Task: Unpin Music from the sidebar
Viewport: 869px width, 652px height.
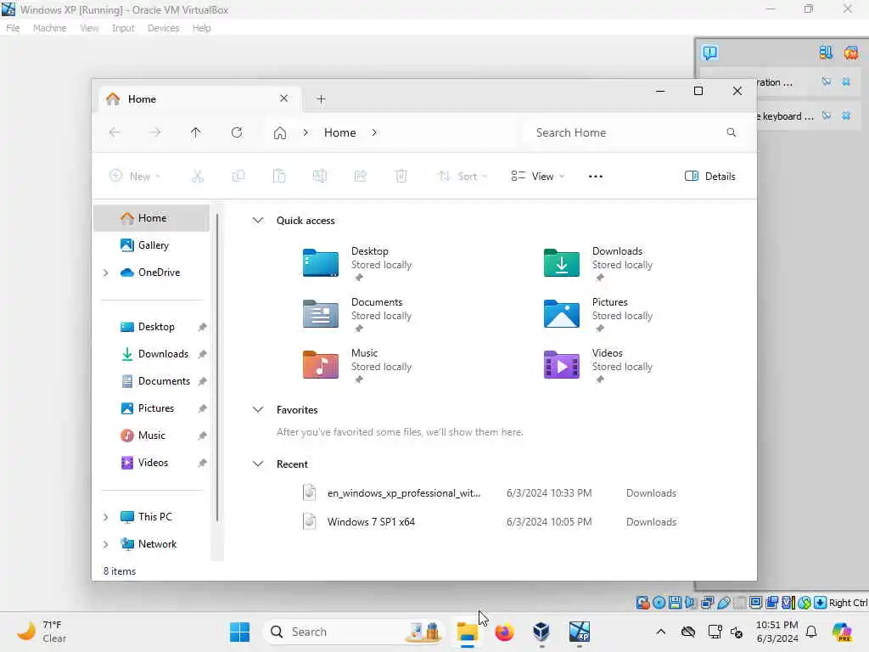Action: (x=202, y=436)
